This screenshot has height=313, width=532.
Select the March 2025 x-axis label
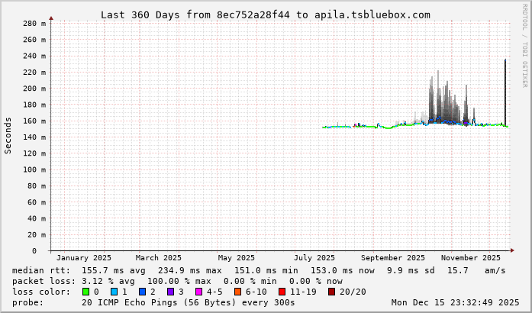tap(159, 258)
